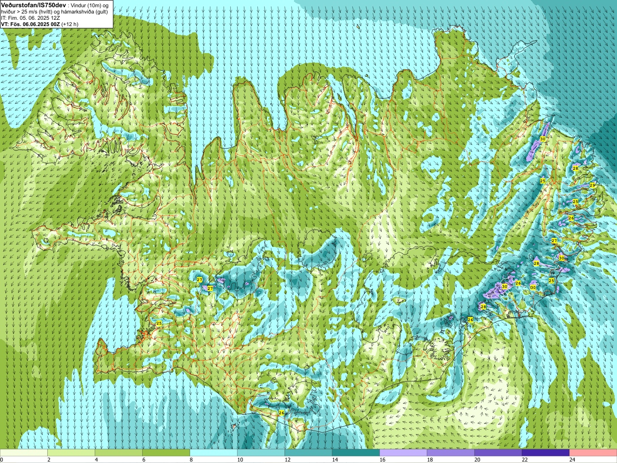Click the 2–4 m/s light green legend swatch
The image size is (617, 463).
pos(71,453)
